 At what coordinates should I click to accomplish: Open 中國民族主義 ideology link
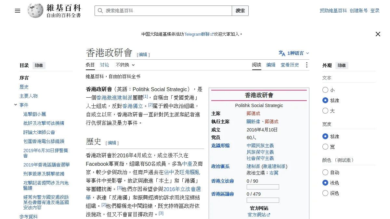pyautogui.click(x=260, y=146)
